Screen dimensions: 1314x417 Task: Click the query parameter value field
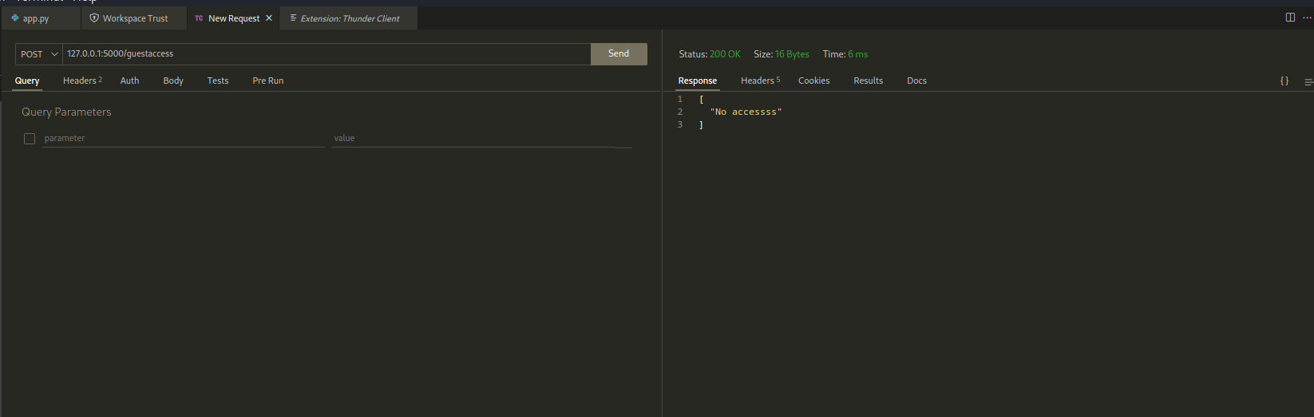click(x=482, y=138)
